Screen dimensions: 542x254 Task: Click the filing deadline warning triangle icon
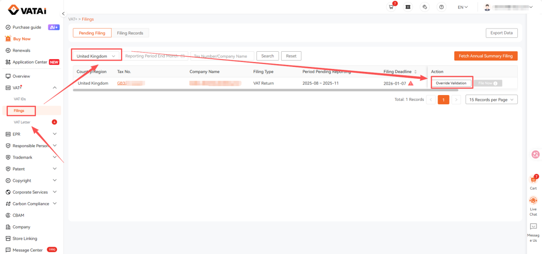pyautogui.click(x=410, y=83)
